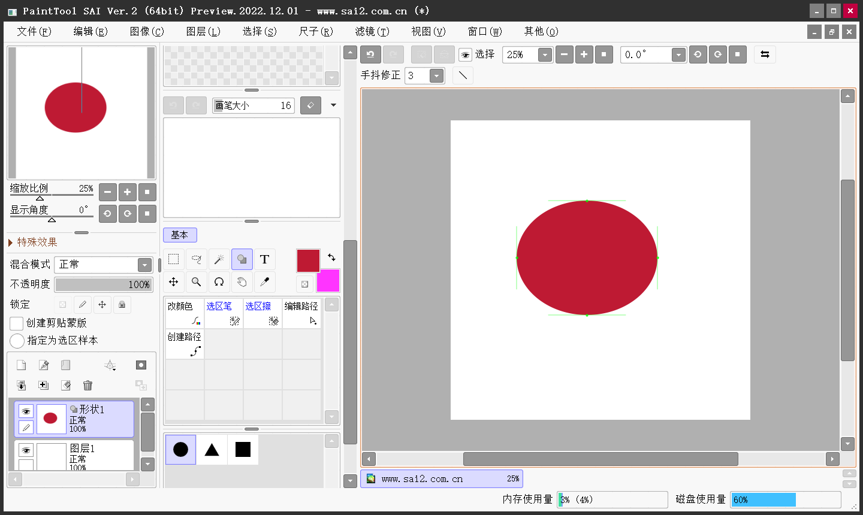Viewport: 863px width, 515px height.
Task: Click the clear layer eraser icon
Action: click(x=66, y=386)
